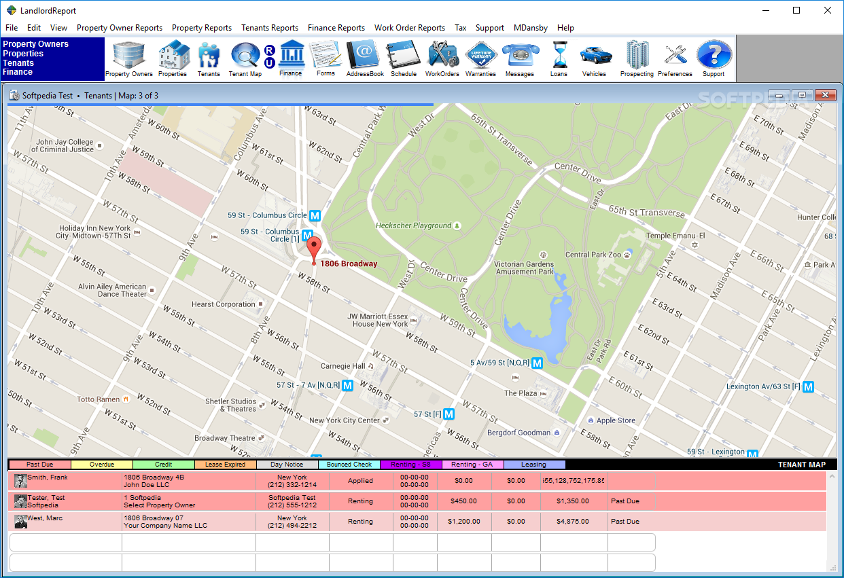
Task: Open the Work Order Reports menu
Action: (x=410, y=28)
